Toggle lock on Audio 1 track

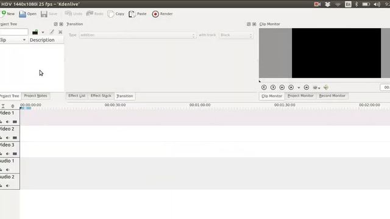coord(1,170)
